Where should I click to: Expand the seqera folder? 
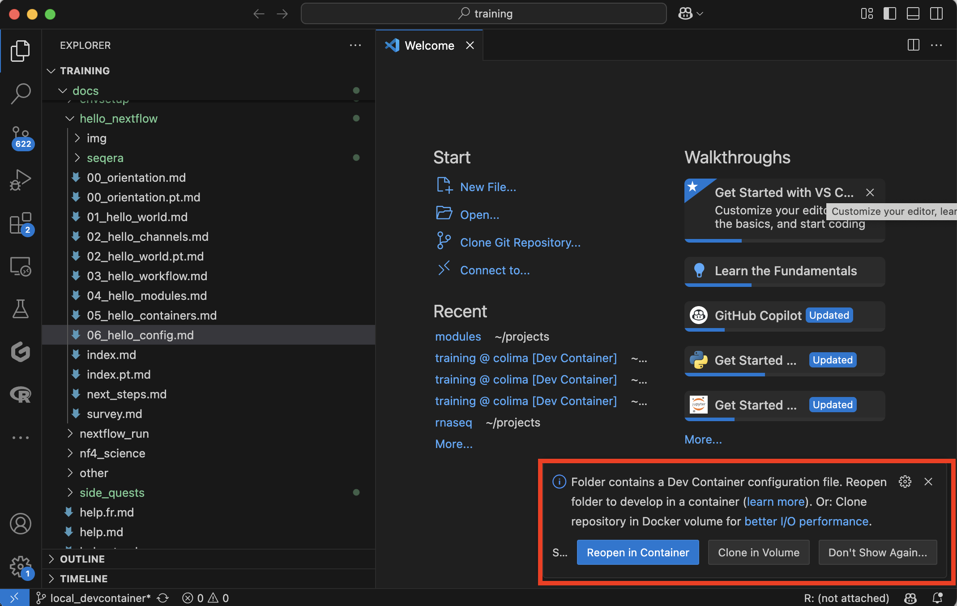77,158
